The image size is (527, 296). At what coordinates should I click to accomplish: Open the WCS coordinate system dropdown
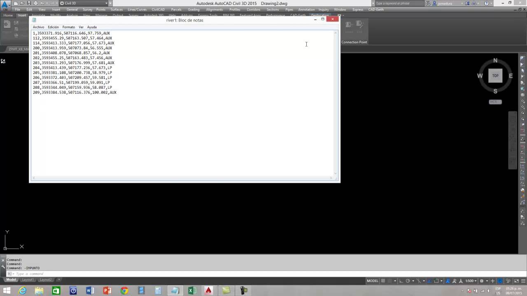[x=495, y=102]
